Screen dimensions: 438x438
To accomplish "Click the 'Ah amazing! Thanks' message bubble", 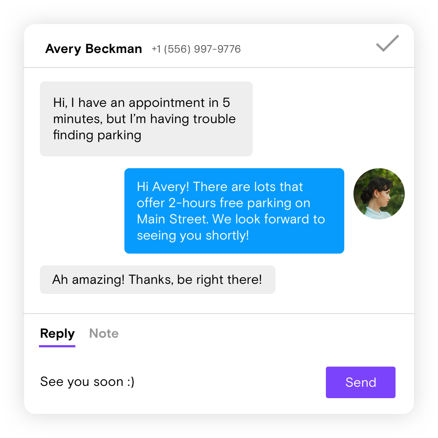I will 158,279.
